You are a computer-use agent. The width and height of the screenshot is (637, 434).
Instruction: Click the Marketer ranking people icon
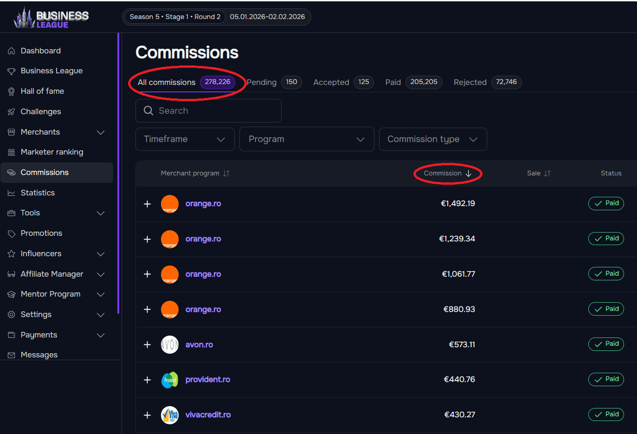tap(12, 152)
